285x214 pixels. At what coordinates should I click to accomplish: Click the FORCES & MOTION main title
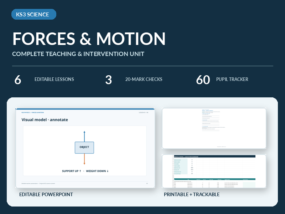89,39
